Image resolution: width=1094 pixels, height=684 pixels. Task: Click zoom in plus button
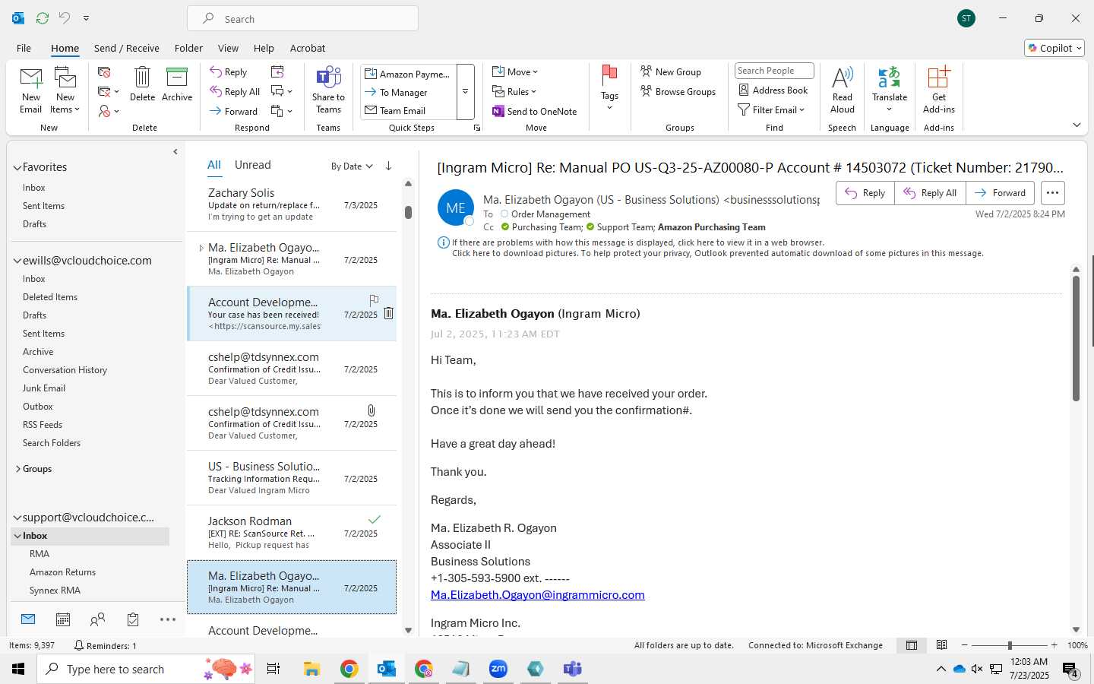(x=1054, y=645)
